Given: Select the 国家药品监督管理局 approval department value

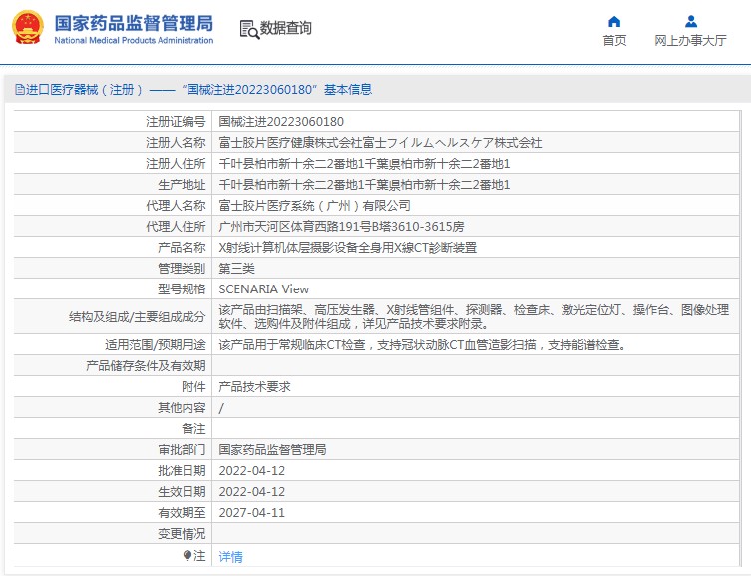Looking at the screenshot, I should click(x=272, y=450).
